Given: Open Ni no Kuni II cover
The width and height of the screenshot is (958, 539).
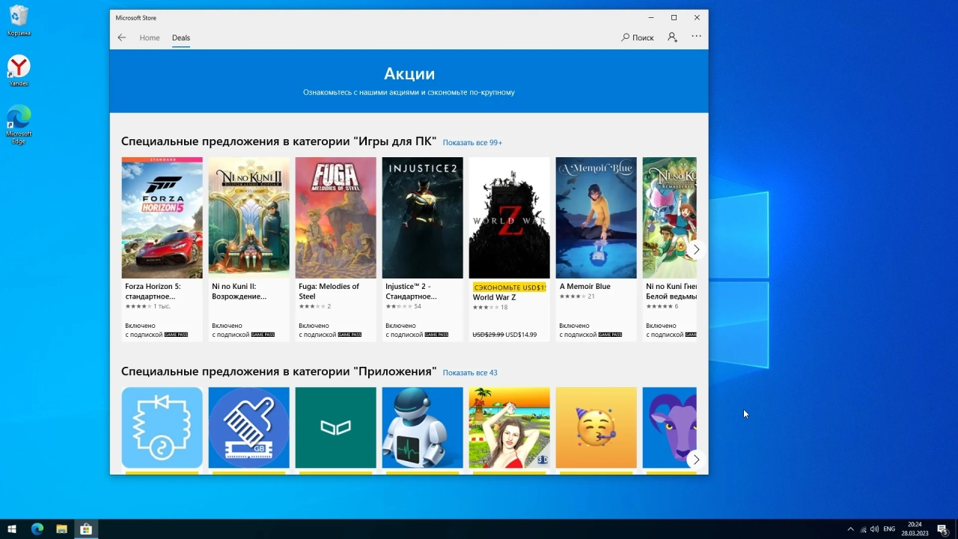Looking at the screenshot, I should tap(248, 218).
